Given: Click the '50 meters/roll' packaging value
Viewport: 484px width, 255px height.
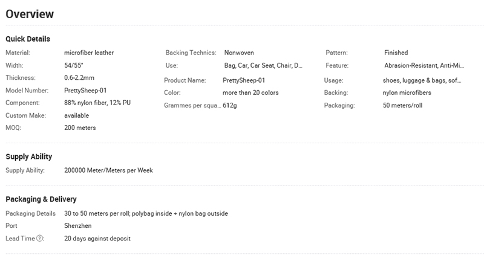Looking at the screenshot, I should tap(402, 106).
